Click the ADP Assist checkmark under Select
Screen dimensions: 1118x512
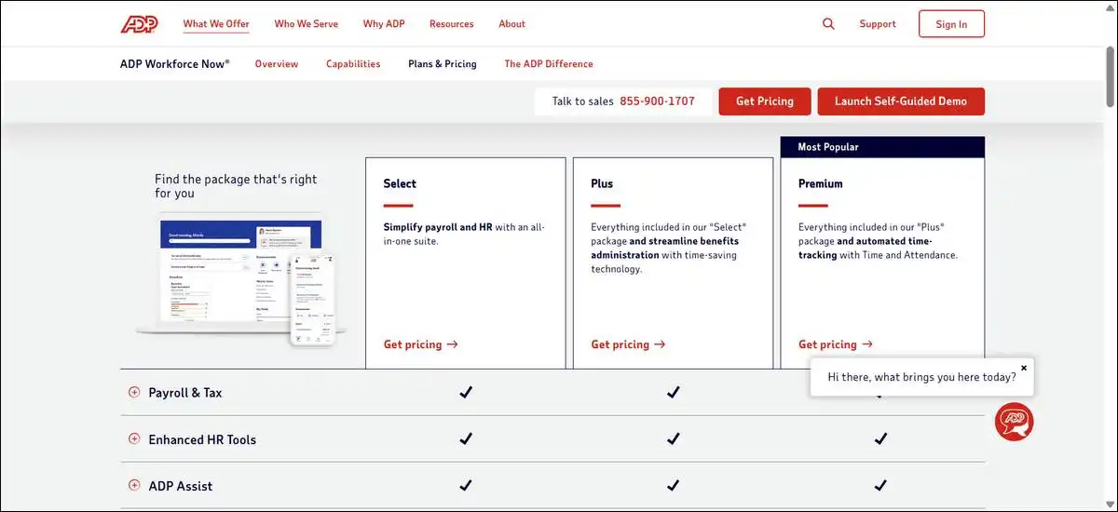pyautogui.click(x=466, y=486)
